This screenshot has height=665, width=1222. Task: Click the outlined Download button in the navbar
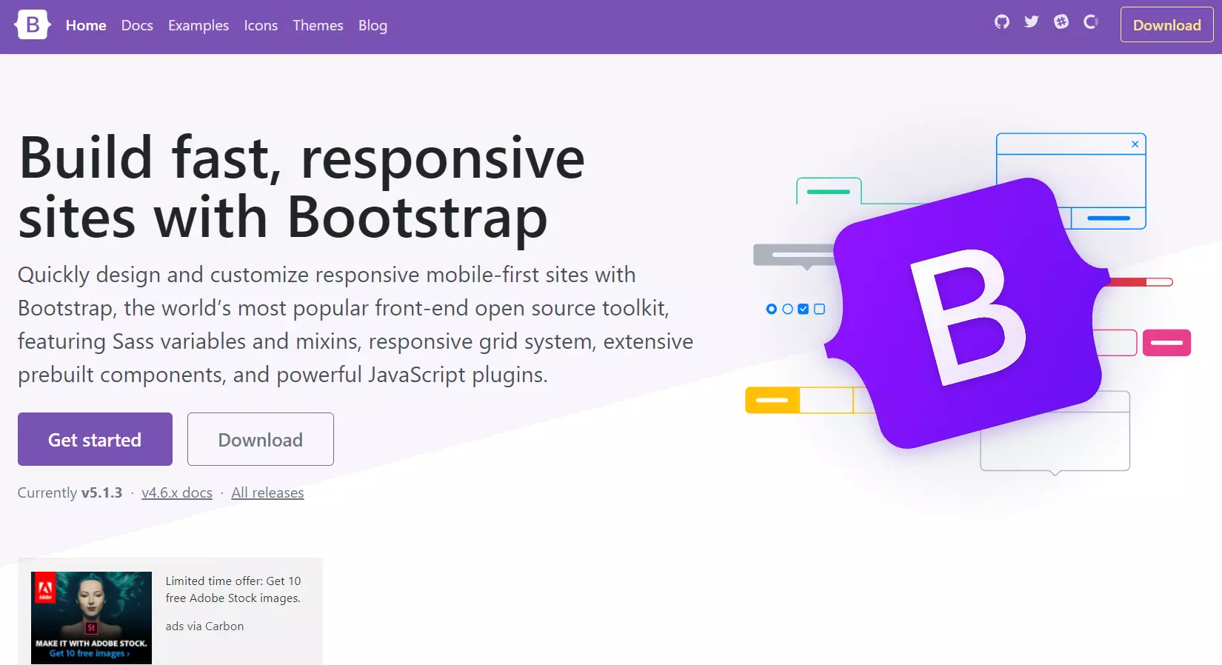[x=1166, y=24]
